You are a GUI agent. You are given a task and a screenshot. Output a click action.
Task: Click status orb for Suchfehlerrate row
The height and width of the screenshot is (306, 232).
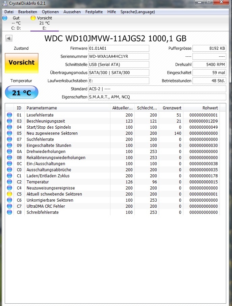pyautogui.click(x=9, y=139)
